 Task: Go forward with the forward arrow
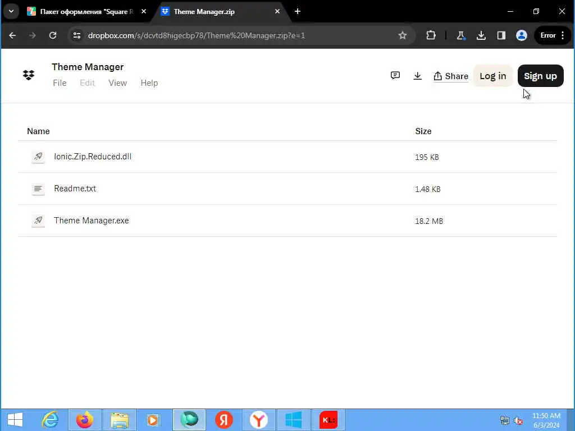click(32, 35)
